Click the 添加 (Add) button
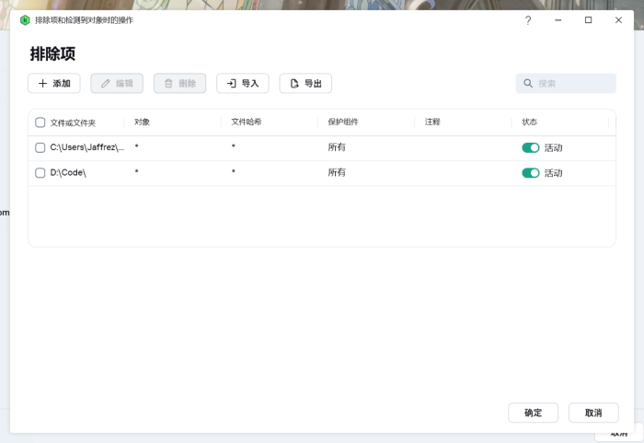644x443 pixels. tap(53, 84)
